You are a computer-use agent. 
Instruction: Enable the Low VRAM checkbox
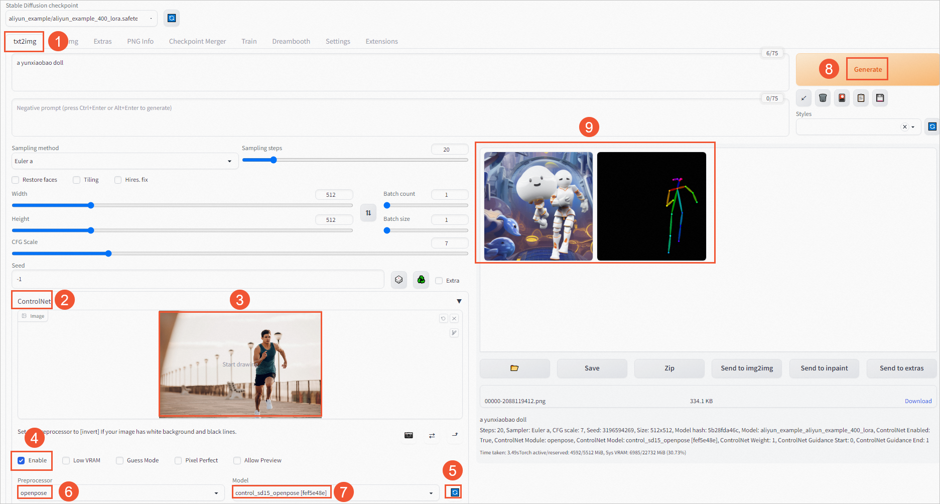[x=66, y=460]
